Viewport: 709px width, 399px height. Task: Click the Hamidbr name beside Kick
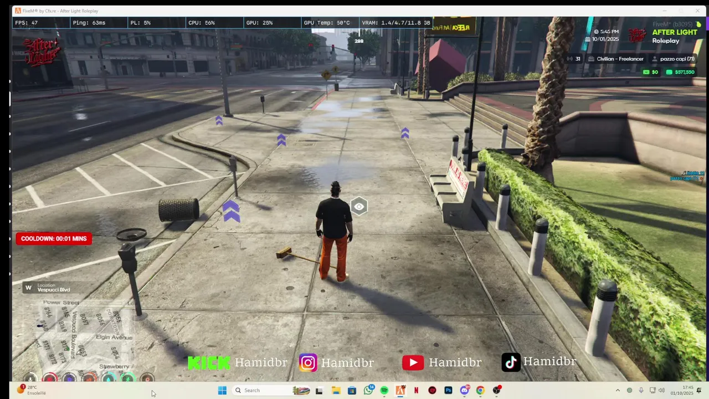pyautogui.click(x=261, y=362)
